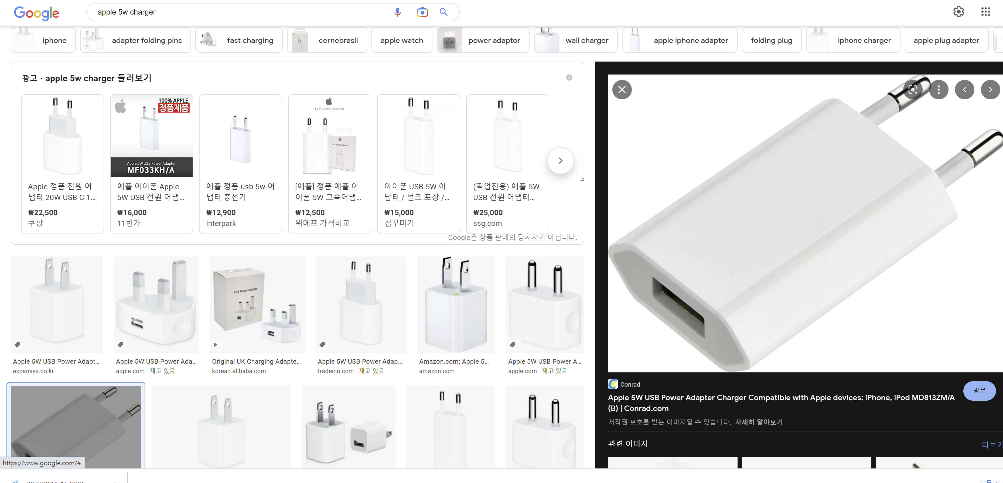The image size is (1003, 483).
Task: Open the 자세히 알아보기 copyright link
Action: pyautogui.click(x=759, y=422)
